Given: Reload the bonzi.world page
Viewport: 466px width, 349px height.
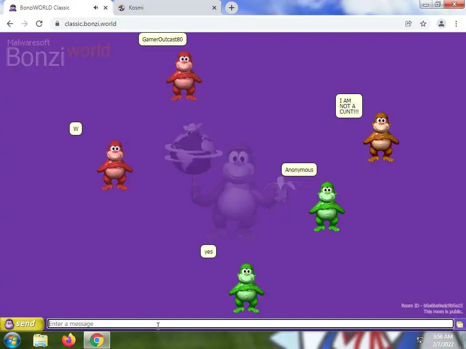Looking at the screenshot, I should (39, 24).
